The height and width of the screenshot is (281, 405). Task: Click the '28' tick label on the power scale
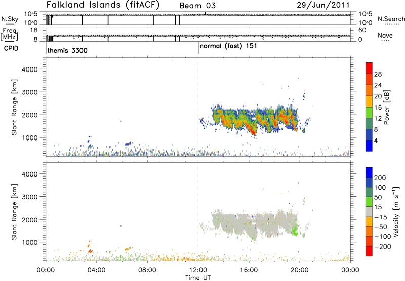pos(378,74)
